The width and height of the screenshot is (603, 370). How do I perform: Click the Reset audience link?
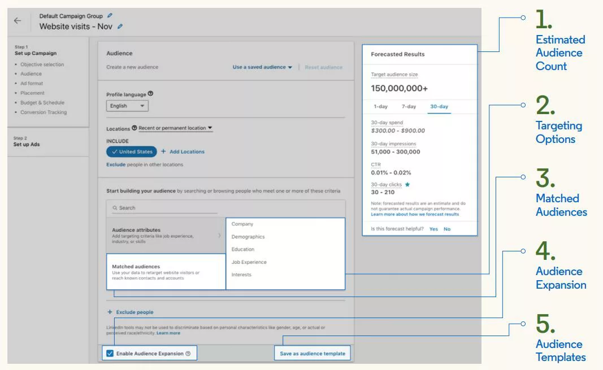(x=323, y=67)
